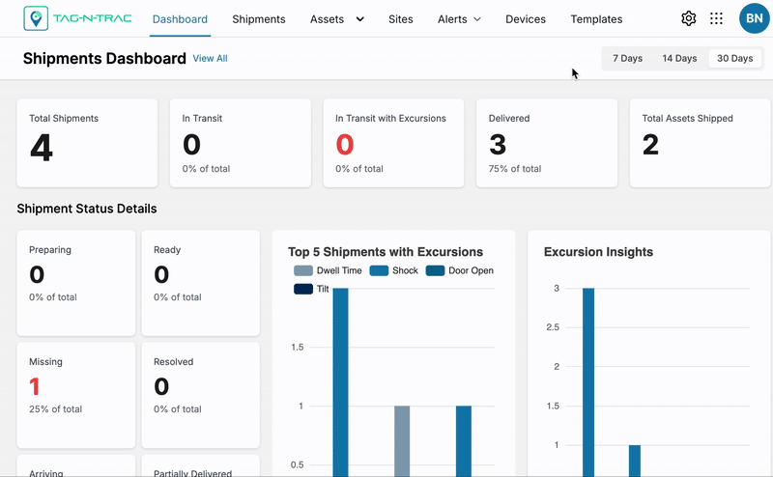Screen dimensions: 773x477
Task: Expand the Assets dropdown chevron
Action: (359, 19)
